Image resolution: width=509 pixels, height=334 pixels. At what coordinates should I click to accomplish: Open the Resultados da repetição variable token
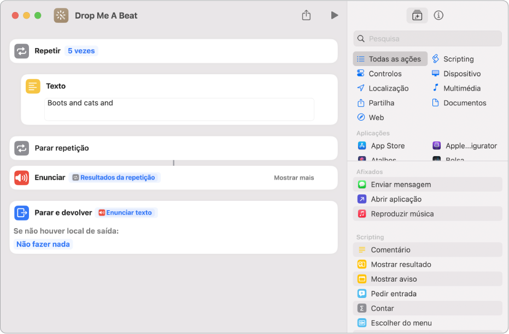[114, 177]
